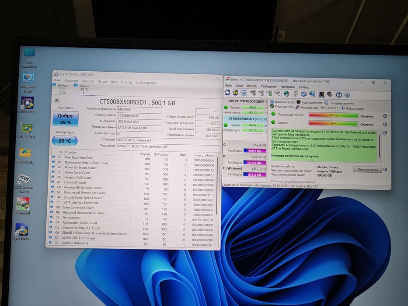
Task: Click the disk test with clock icon
Action: click(261, 93)
